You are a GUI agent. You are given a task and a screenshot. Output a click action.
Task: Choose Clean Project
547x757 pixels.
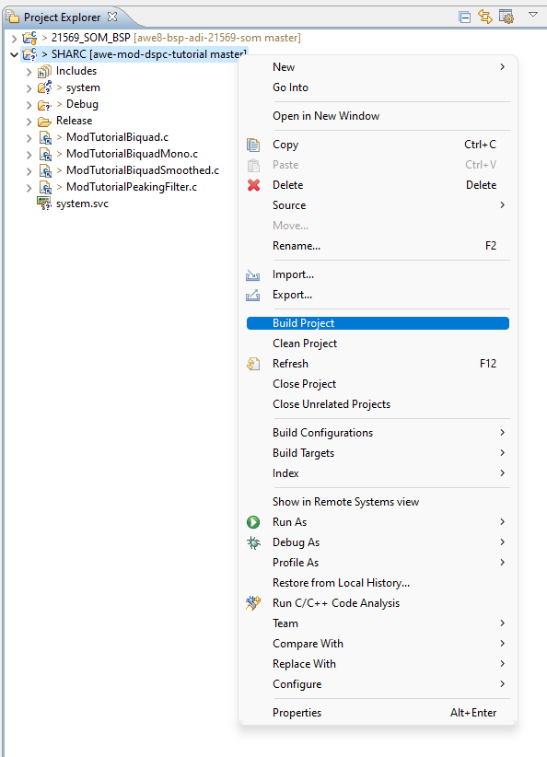pyautogui.click(x=307, y=344)
